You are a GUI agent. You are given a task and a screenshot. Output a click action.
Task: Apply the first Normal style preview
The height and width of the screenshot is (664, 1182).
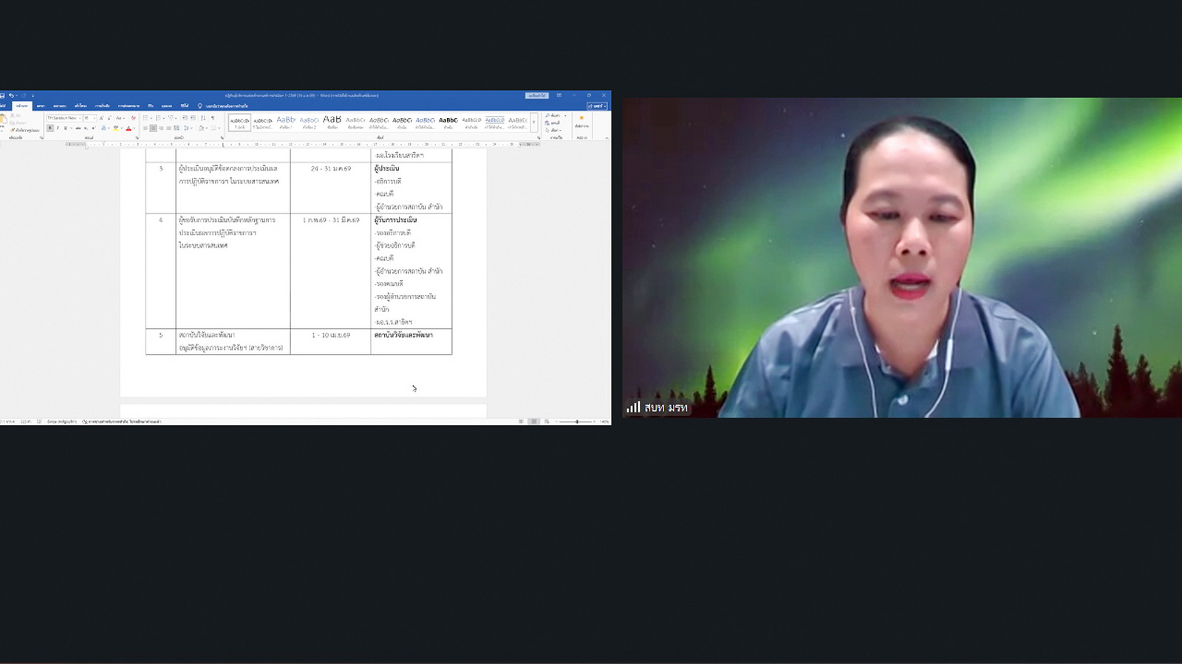point(239,122)
